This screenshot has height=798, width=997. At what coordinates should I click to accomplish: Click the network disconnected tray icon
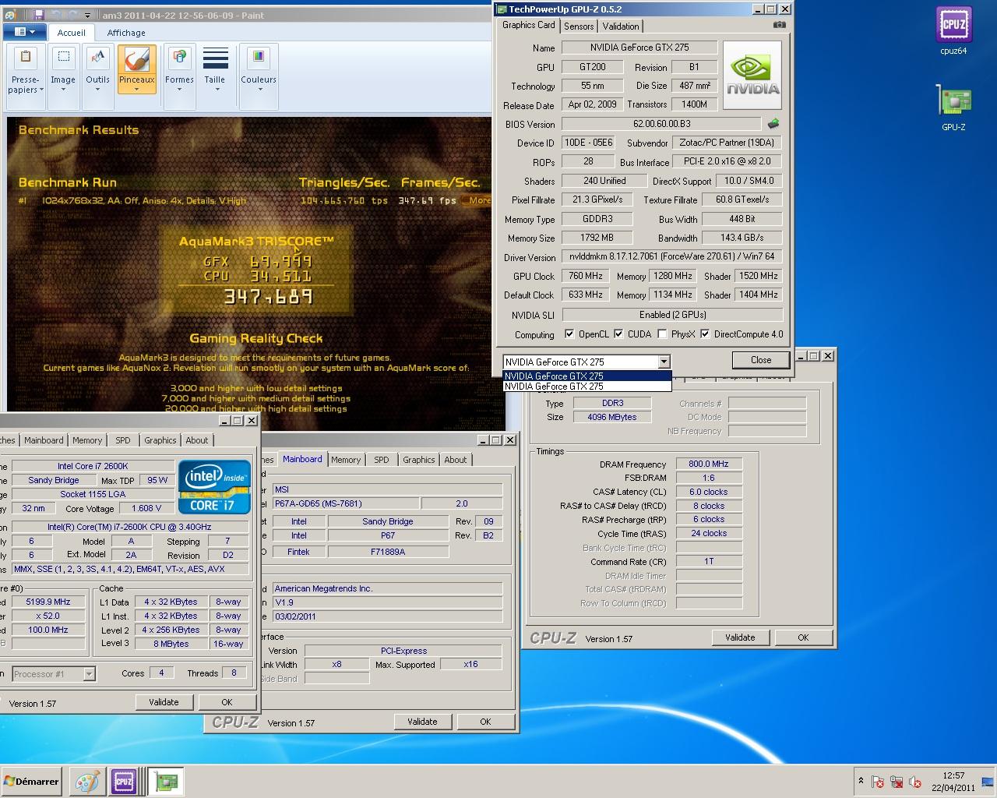tap(897, 782)
